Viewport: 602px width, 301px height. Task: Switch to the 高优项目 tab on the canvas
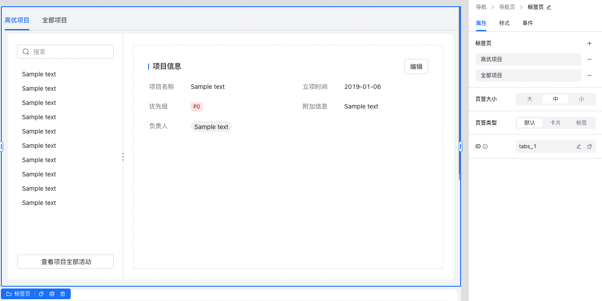(17, 20)
